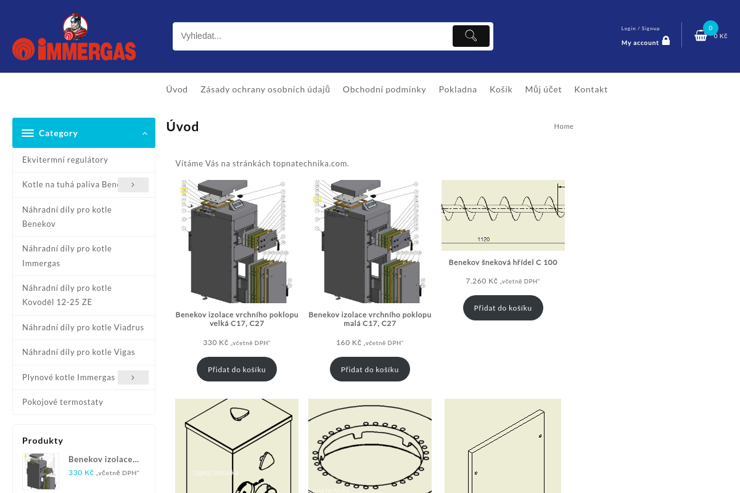Click the Produkty sidebar heading

point(43,440)
